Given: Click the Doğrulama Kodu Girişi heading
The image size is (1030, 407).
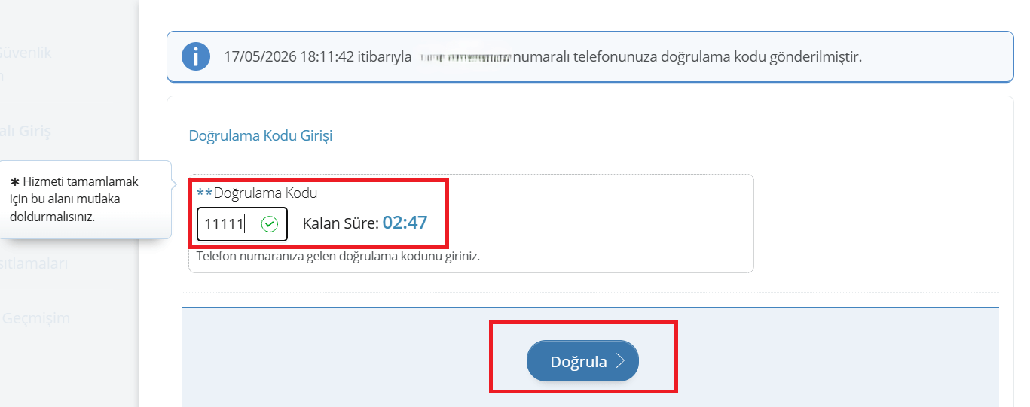Looking at the screenshot, I should 261,136.
